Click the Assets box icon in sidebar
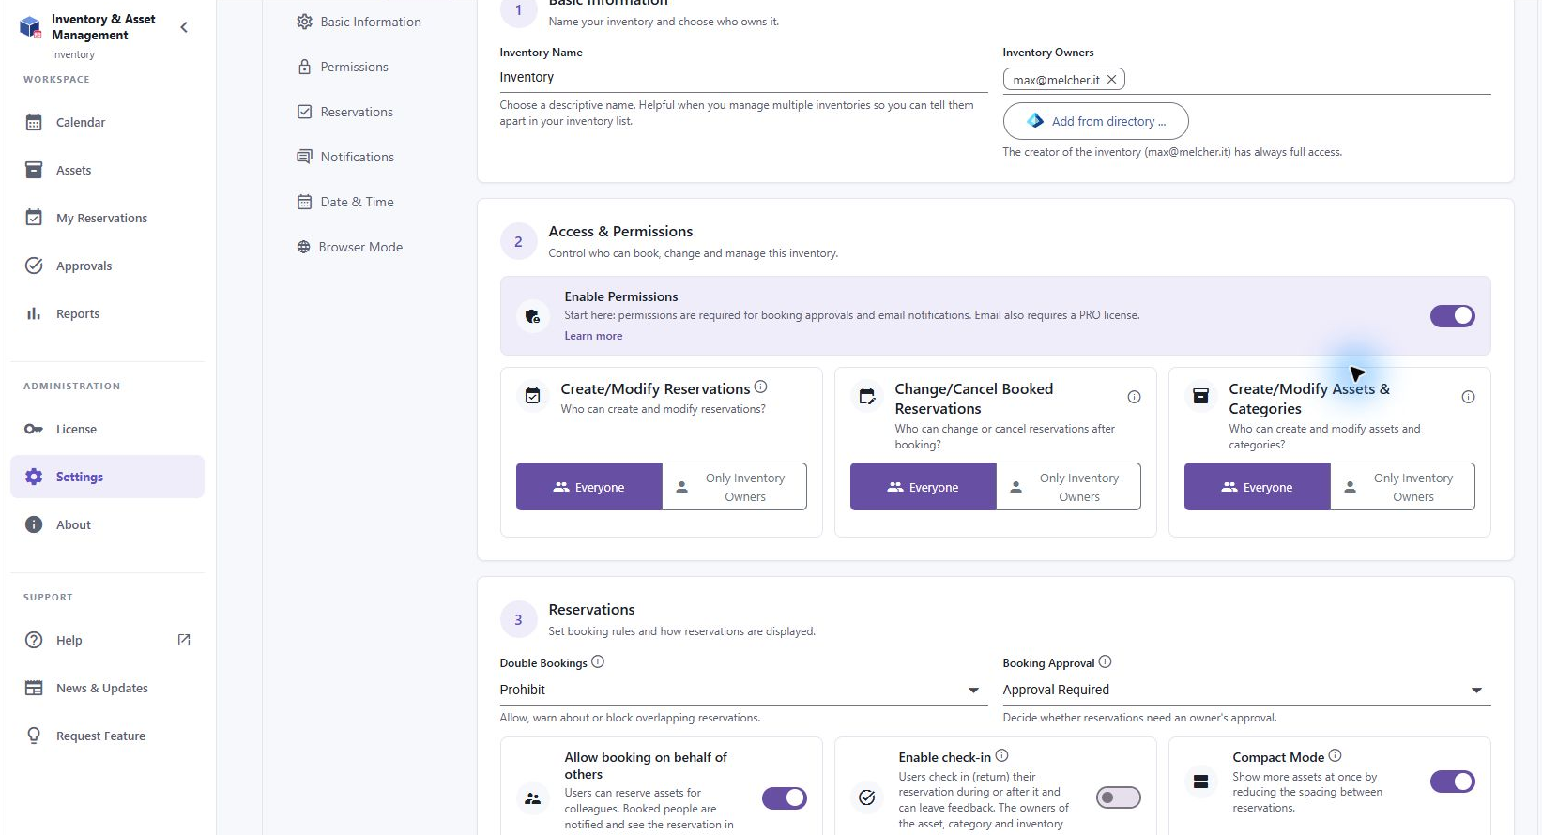This screenshot has width=1542, height=835. tap(34, 170)
